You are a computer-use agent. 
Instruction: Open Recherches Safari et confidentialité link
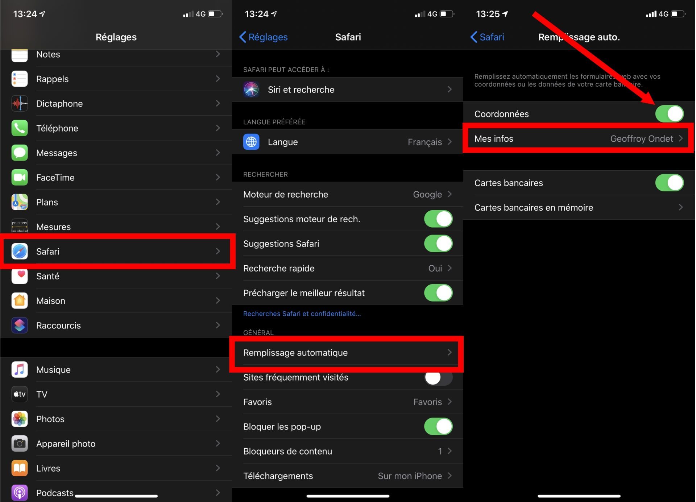click(302, 314)
